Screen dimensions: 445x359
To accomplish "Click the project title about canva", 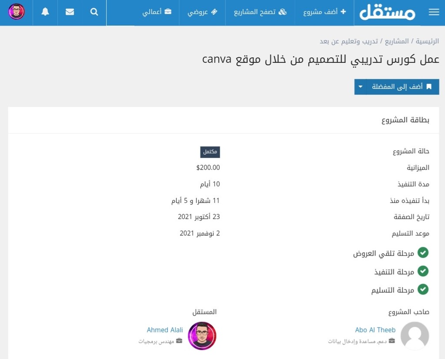I will 321,60.
